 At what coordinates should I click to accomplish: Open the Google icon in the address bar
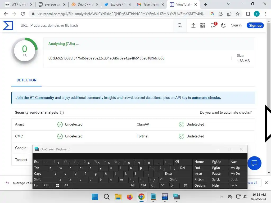coord(212,14)
